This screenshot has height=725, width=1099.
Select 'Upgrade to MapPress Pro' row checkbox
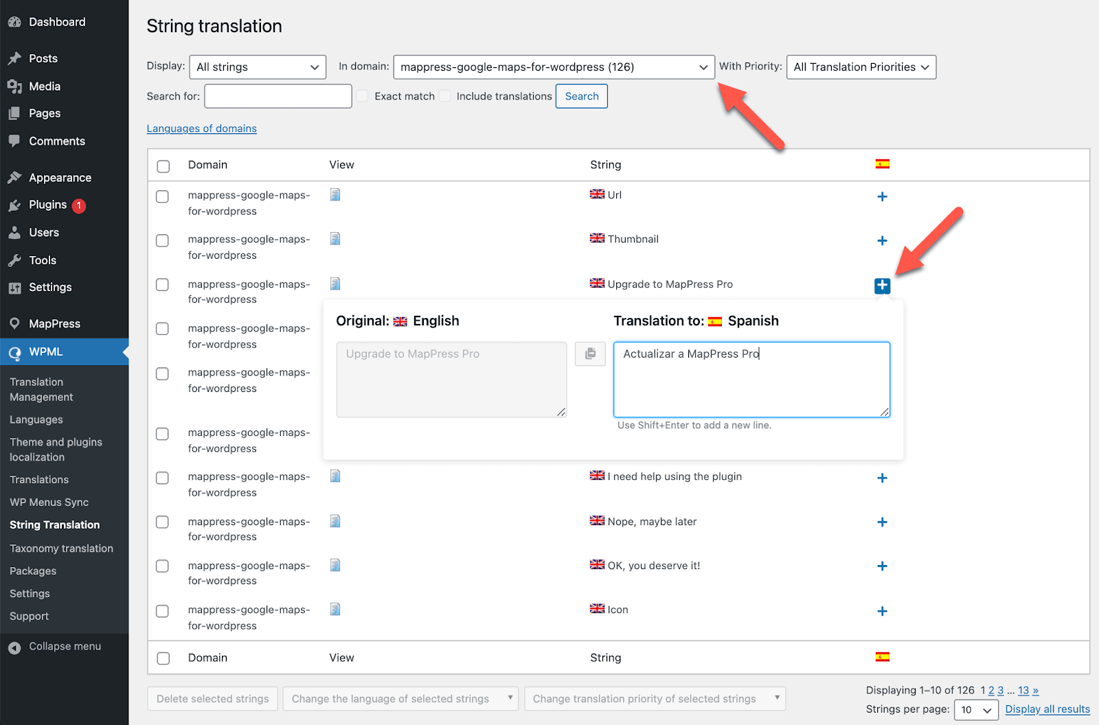point(163,284)
